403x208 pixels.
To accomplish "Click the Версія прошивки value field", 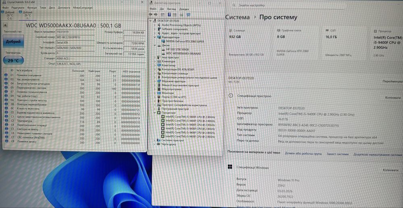I will [75, 31].
